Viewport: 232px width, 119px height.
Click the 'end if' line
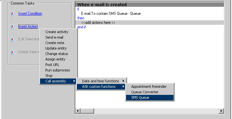click(81, 27)
